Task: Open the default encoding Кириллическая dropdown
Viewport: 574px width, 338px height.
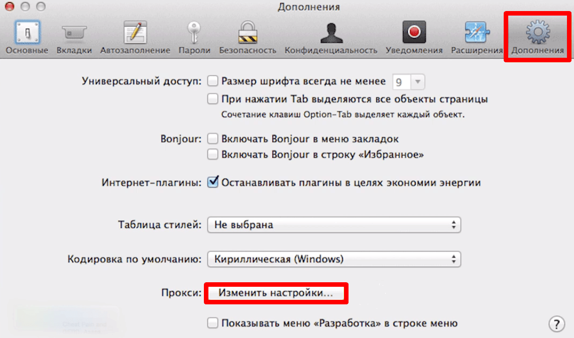Action: [334, 259]
